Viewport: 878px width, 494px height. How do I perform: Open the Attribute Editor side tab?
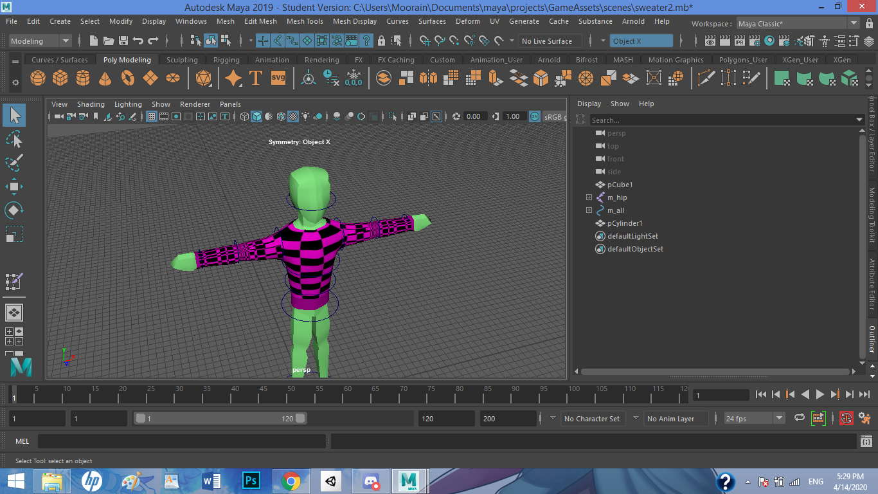coord(872,284)
